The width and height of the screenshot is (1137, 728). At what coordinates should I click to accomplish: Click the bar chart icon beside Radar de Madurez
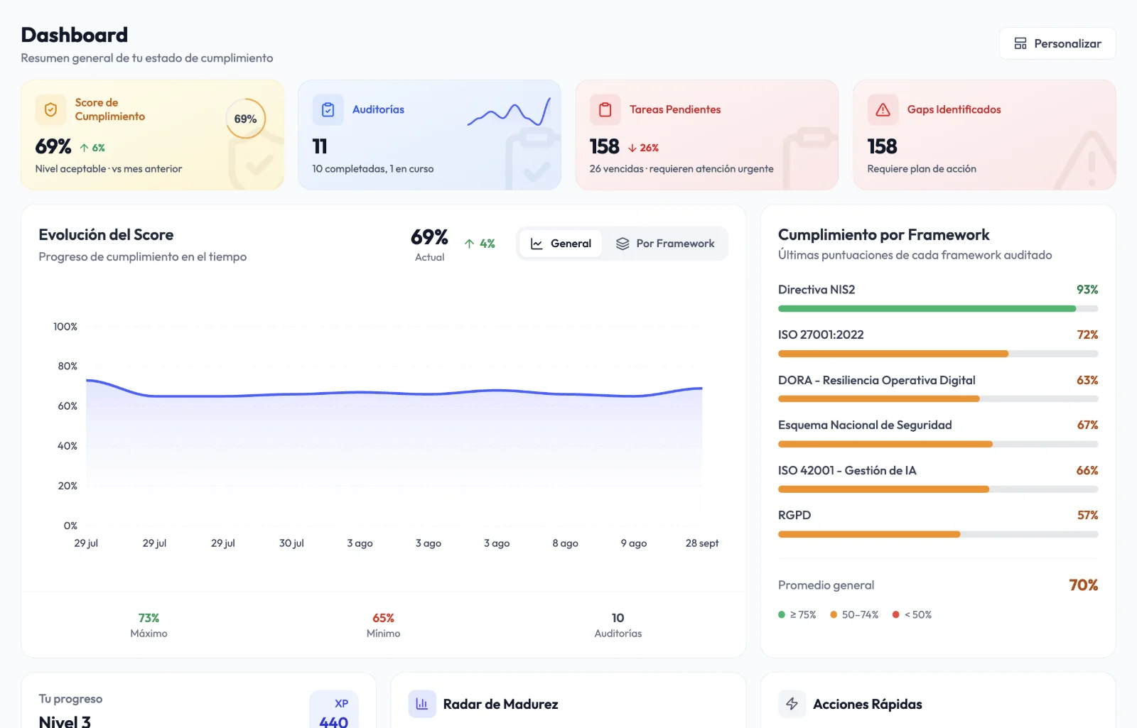(x=422, y=704)
